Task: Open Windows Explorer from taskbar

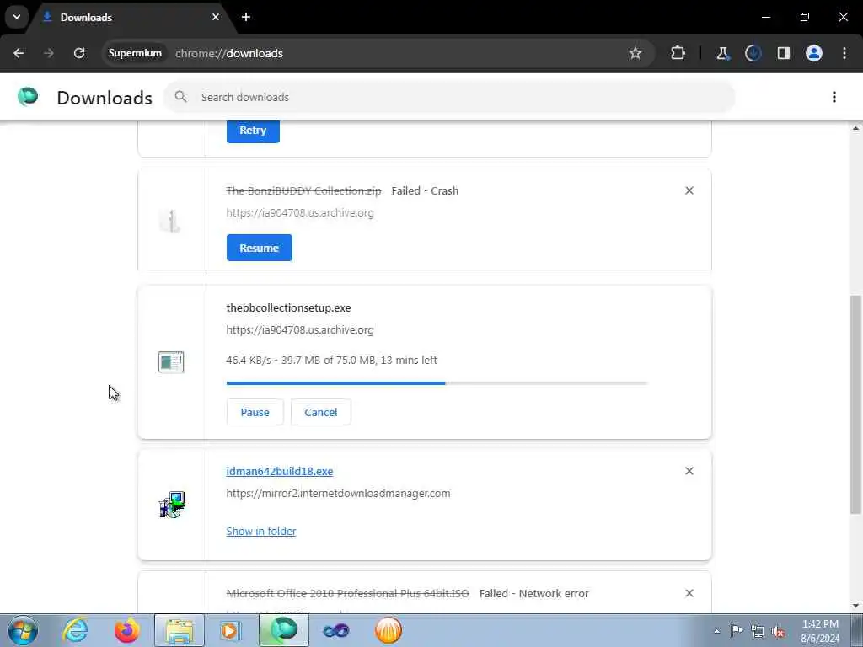Action: (x=179, y=630)
